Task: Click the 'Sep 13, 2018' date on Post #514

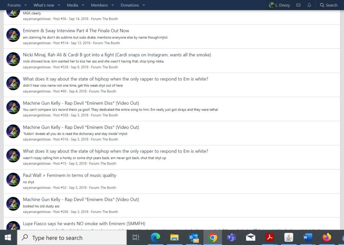Action: pos(80,43)
